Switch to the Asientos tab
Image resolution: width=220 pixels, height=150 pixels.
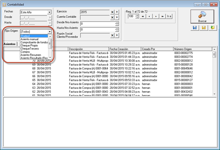[10, 44]
